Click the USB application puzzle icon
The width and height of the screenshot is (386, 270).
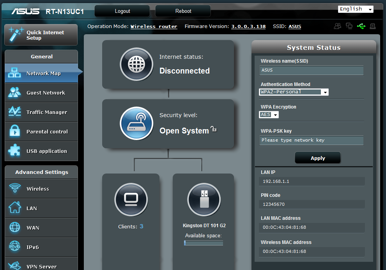tap(14, 150)
